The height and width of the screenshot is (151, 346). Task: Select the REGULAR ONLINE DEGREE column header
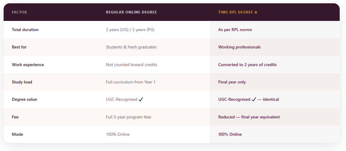pyautogui.click(x=131, y=12)
